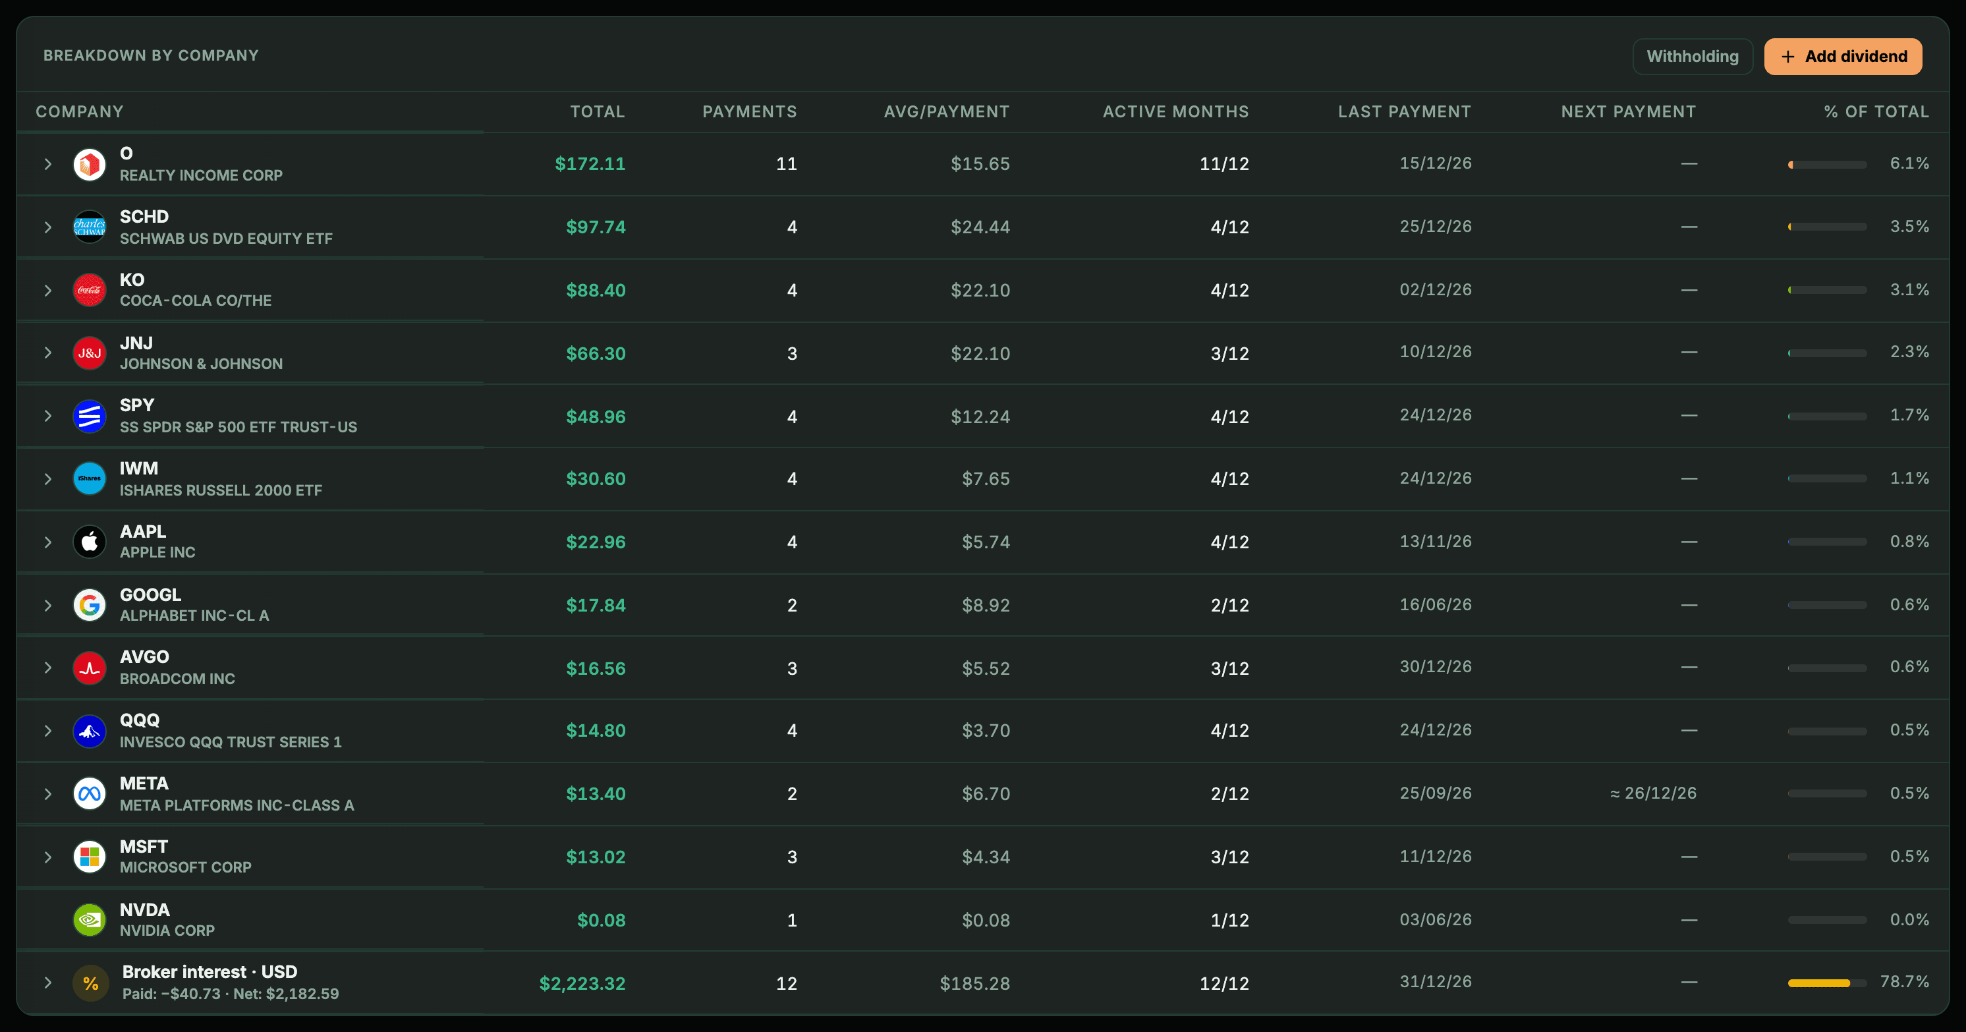Click the SCHD 3.5% progress bar
Screen dimensions: 1966x1032
(1827, 227)
